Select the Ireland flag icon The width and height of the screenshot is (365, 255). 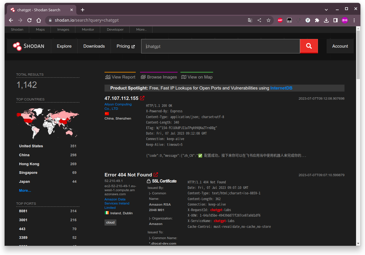click(107, 213)
